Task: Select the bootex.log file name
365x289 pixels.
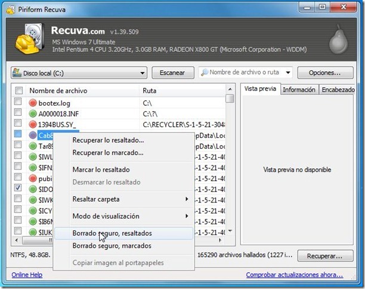Action: click(54, 103)
